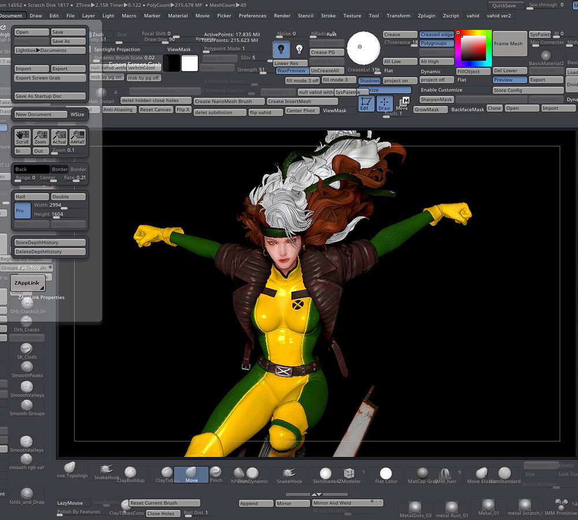This screenshot has height=520, width=578.
Task: Click Export Screen Grab button
Action: coord(50,78)
